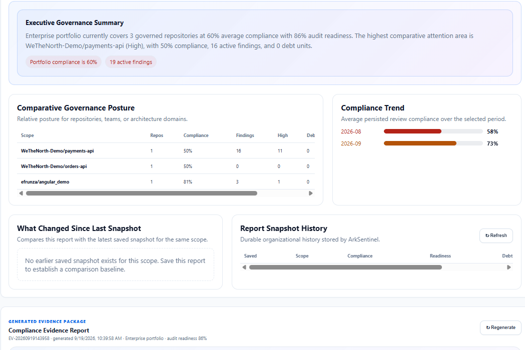
Task: Click the 11 high value for payments-api
Action: pyautogui.click(x=280, y=151)
